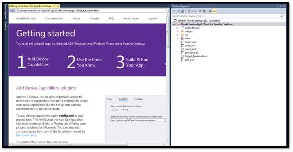The height and width of the screenshot is (152, 293).
Task: Close the Getting started document tab
Action: tap(58, 6)
